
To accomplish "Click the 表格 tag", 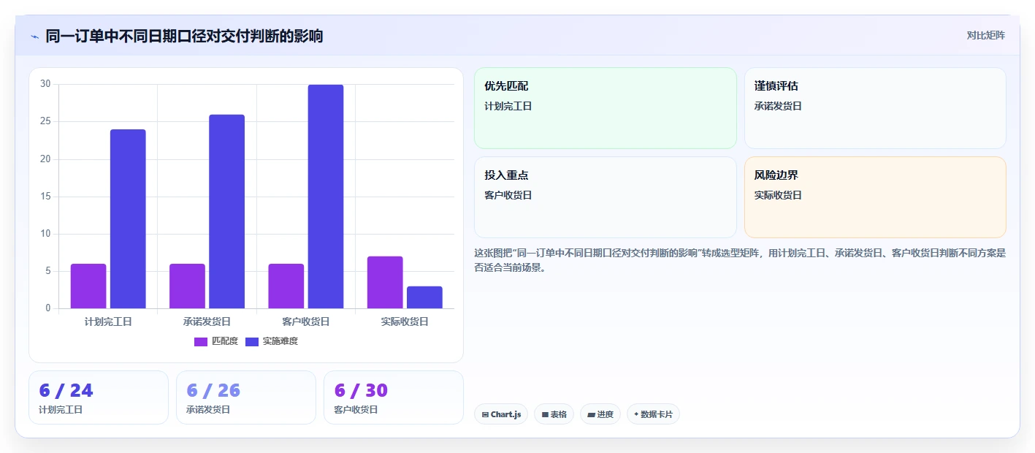I will 554,414.
